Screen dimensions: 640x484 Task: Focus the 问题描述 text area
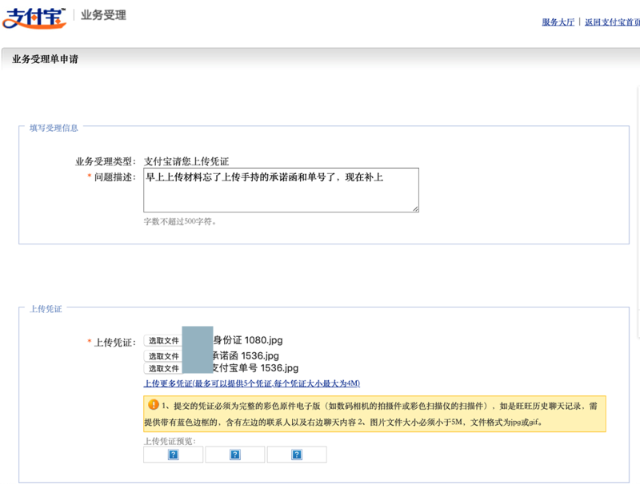coord(281,190)
